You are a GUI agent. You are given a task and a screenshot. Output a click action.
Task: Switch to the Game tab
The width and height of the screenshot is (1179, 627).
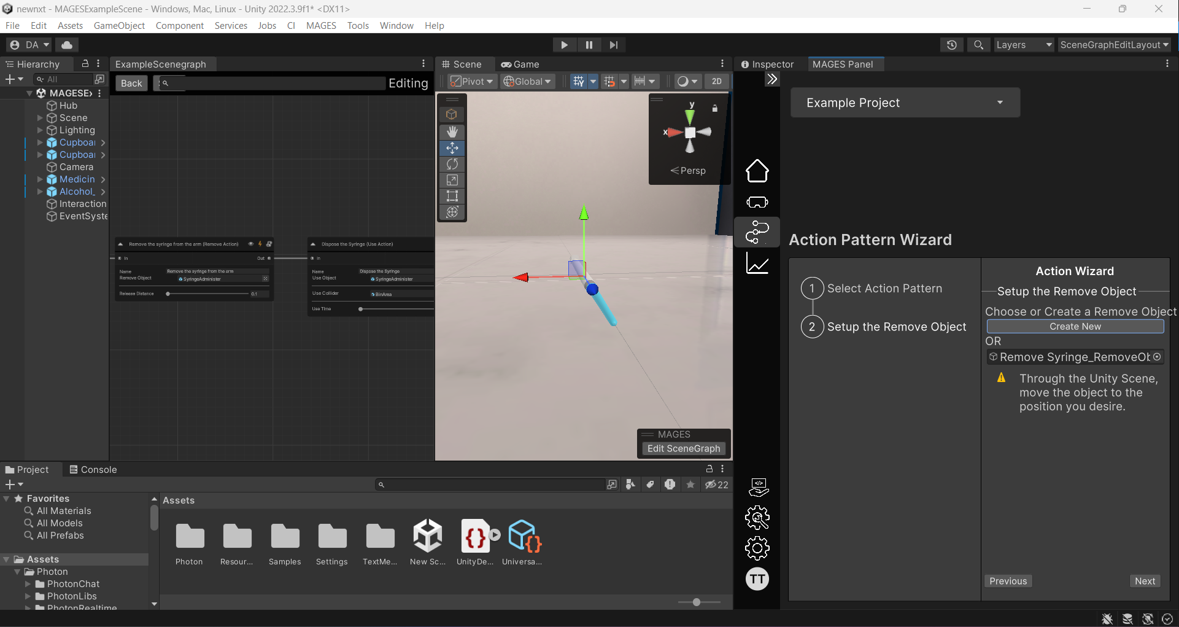[x=520, y=64]
